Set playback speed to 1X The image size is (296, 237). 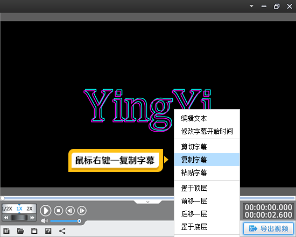19,209
